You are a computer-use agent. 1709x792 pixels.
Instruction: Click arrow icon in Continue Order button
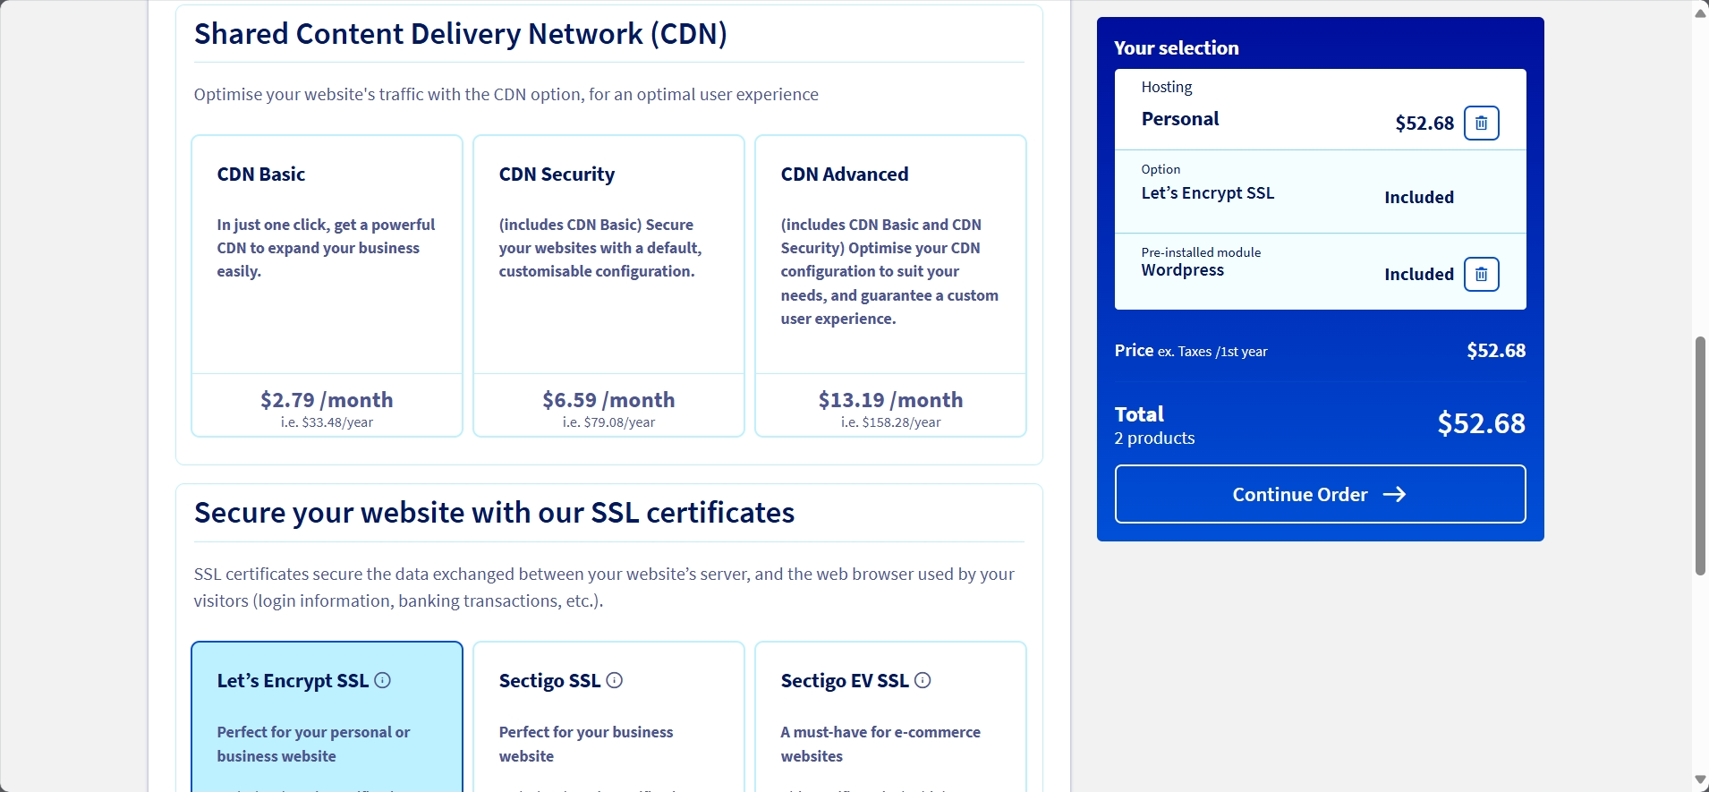[x=1394, y=495]
